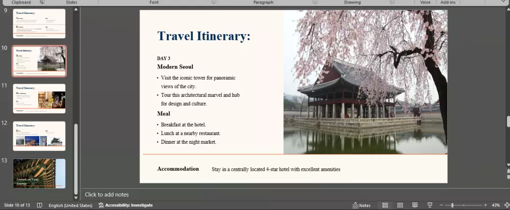
Task: Click the architectural marvel bullet text
Action: pos(200,99)
